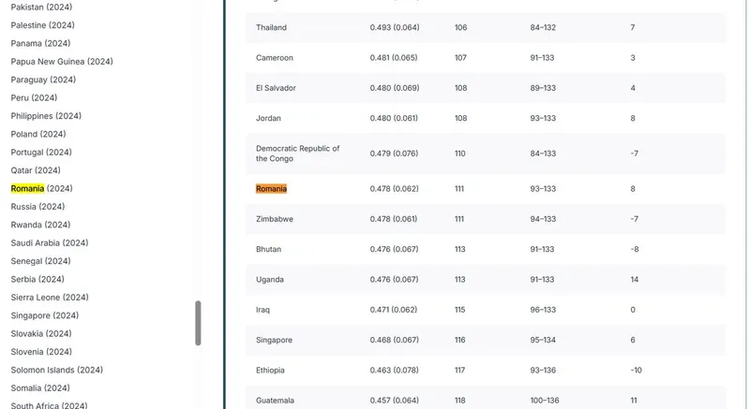Click the Guatemala row country name
This screenshot has width=750, height=409.
(x=276, y=401)
